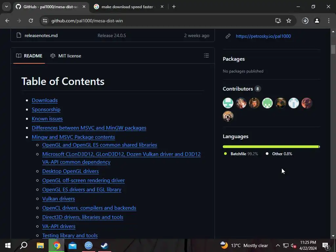Open site information icon in address bar
The image size is (336, 252).
pyautogui.click(x=45, y=21)
